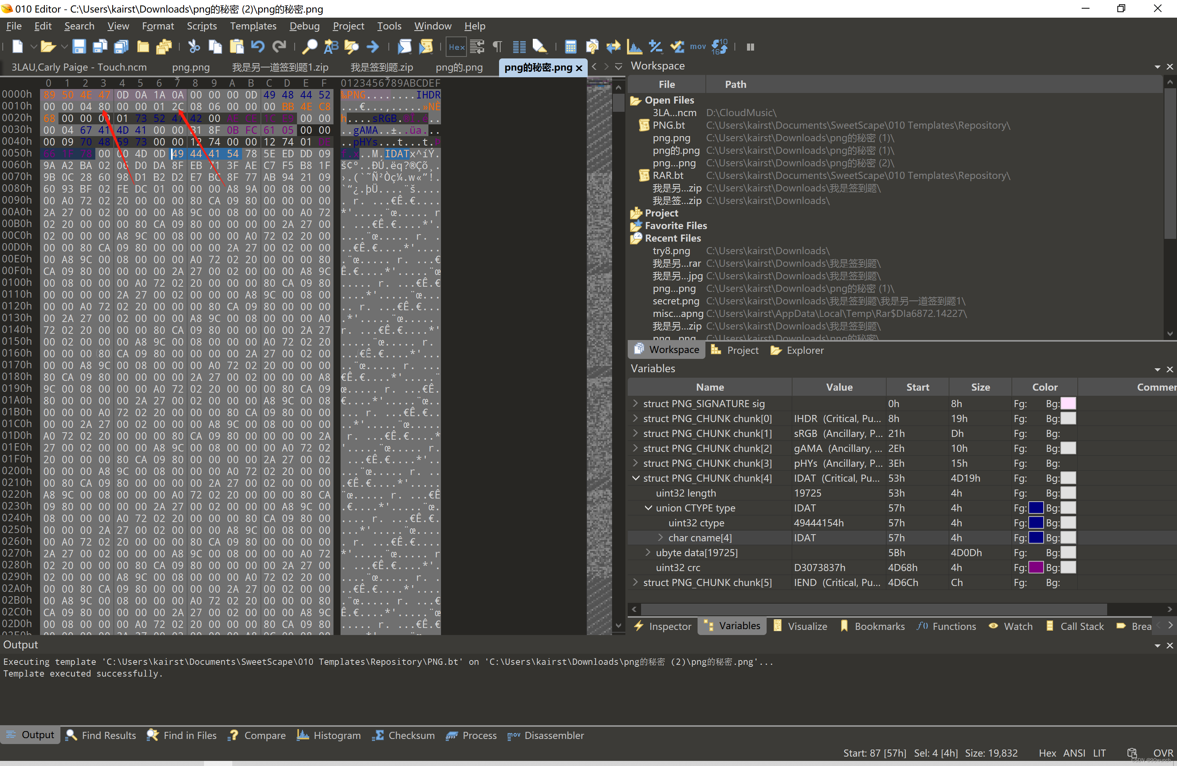
Task: Toggle OVR insert mode in status bar
Action: pyautogui.click(x=1162, y=753)
